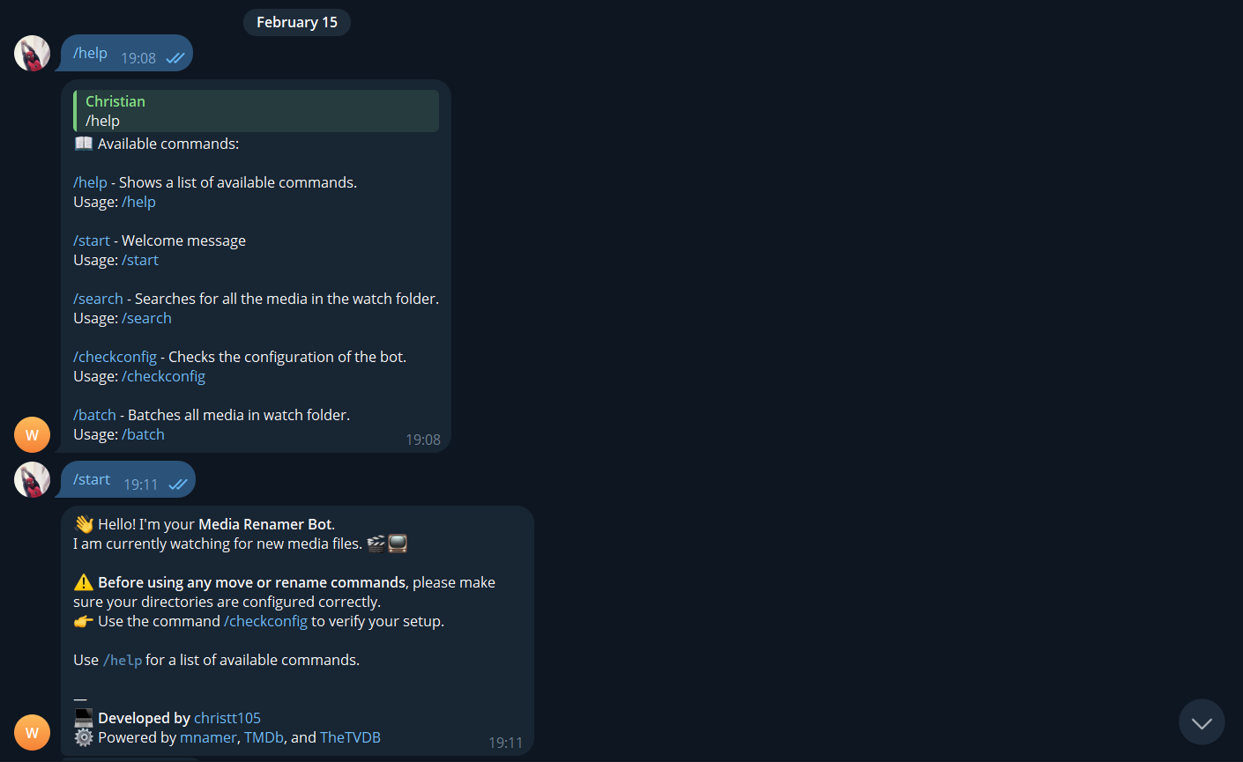Click the /checkconfig link in the welcome message
This screenshot has width=1243, height=762.
(265, 621)
